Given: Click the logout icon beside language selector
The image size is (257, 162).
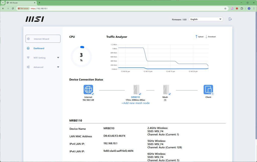Looking at the screenshot, I should [x=230, y=19].
